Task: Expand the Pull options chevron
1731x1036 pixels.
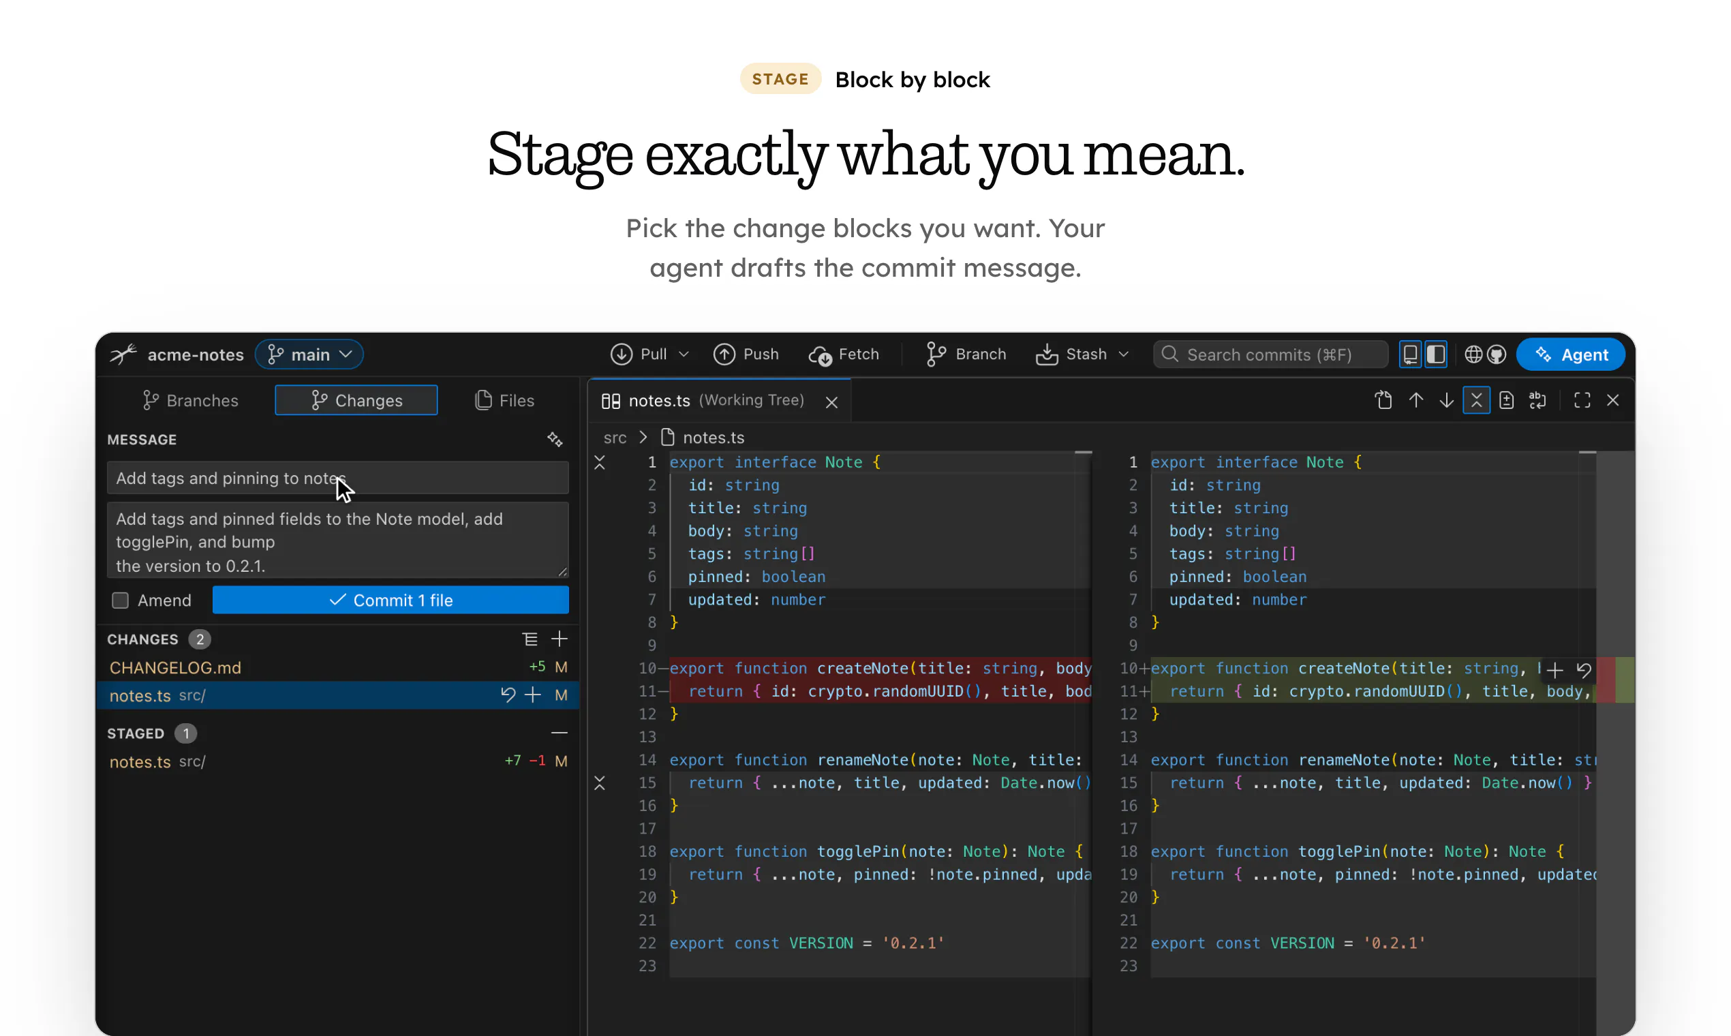Action: coord(684,354)
